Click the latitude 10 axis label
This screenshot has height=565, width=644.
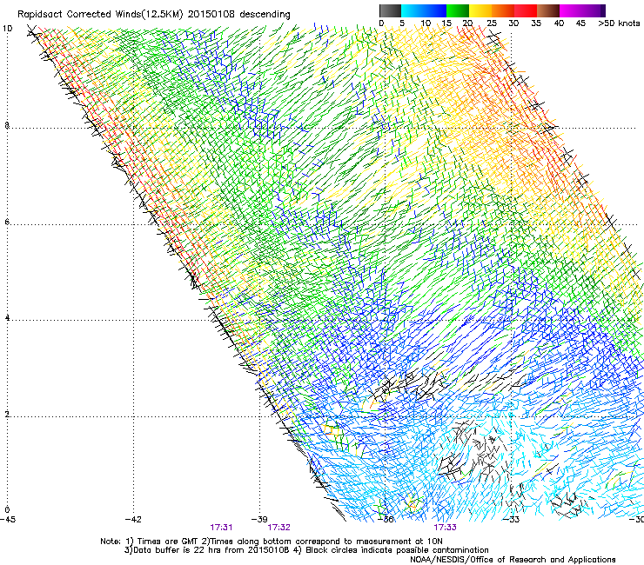point(7,29)
